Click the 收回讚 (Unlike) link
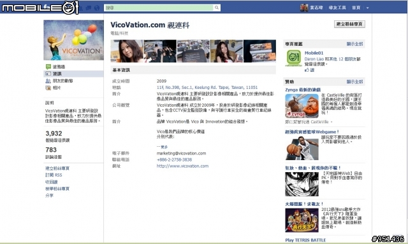Viewport: 408px width, 244px height. click(x=51, y=182)
